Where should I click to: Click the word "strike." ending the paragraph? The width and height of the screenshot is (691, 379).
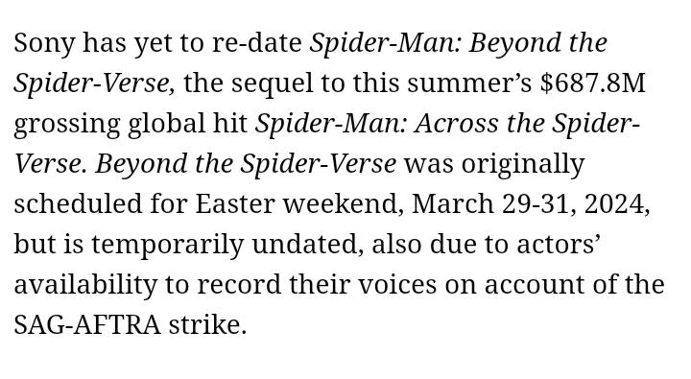click(207, 325)
